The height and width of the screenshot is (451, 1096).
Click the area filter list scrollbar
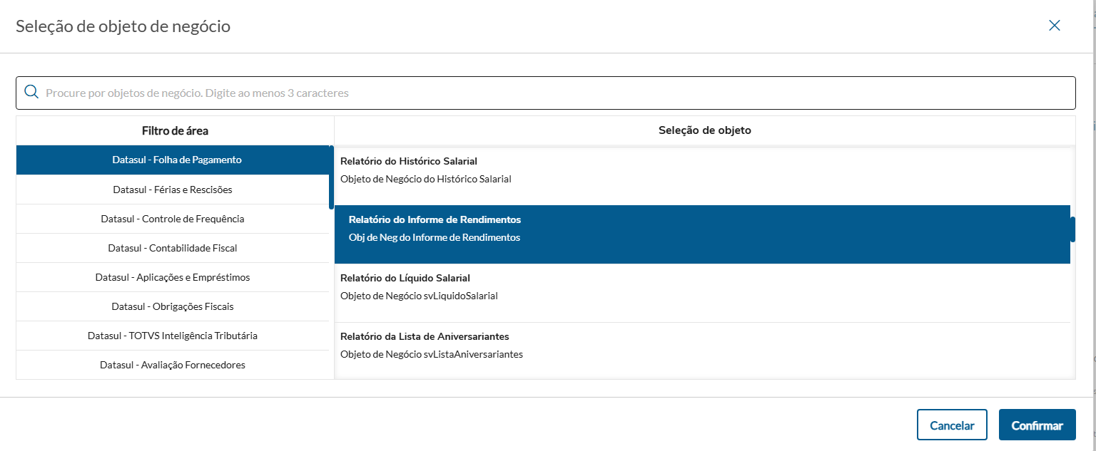[x=331, y=177]
